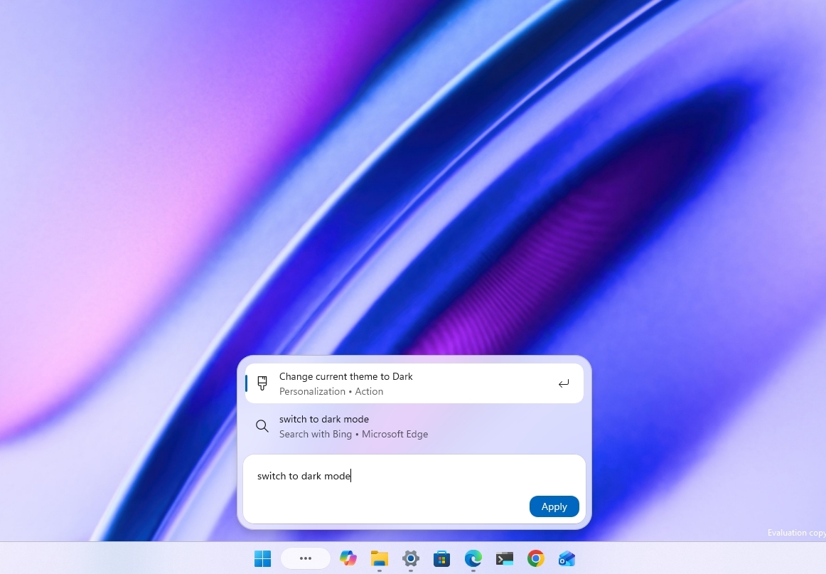Screen dimensions: 826x574
Task: Click the Apply button
Action: [554, 506]
